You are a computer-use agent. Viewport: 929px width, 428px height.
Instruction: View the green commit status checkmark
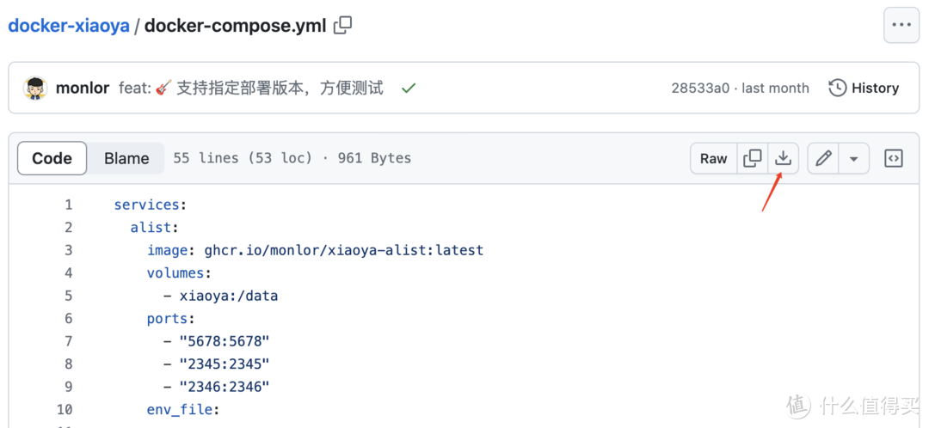[x=409, y=88]
